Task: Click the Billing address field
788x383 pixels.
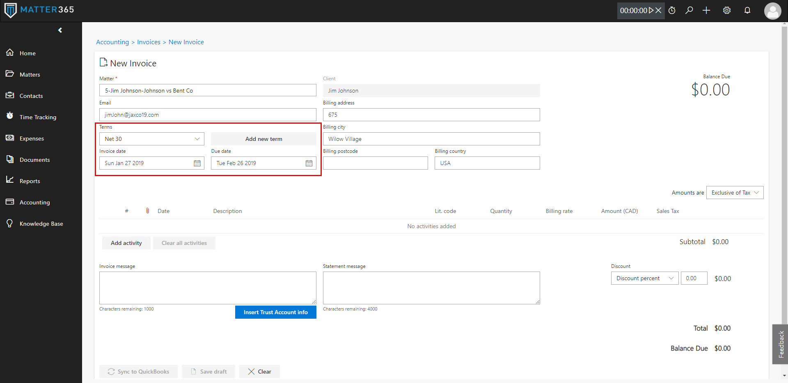Action: tap(431, 115)
